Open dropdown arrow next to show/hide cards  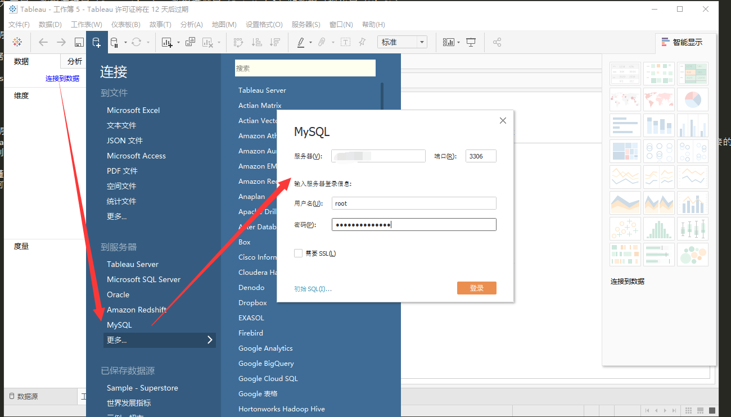tap(459, 42)
